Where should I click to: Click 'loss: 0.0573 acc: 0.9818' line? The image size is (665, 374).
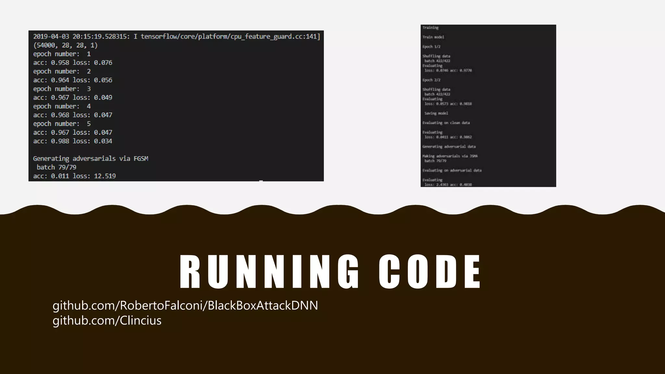448,104
